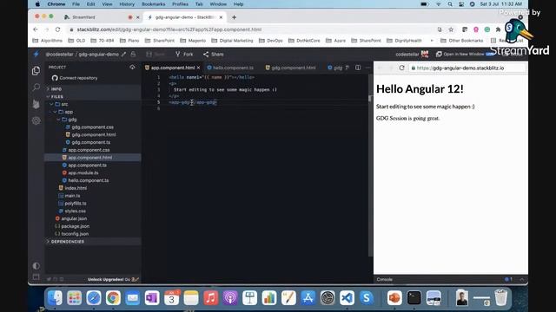Viewport: 556px width, 312px height.
Task: Click the Console label
Action: [x=384, y=279]
